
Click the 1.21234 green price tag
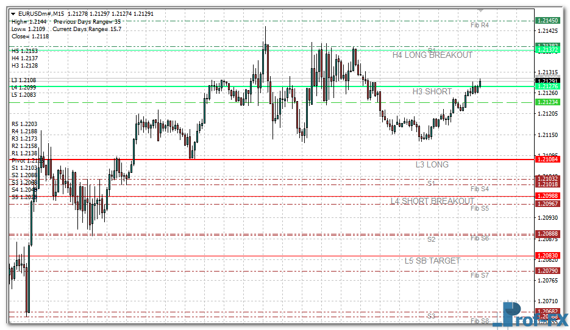click(x=547, y=102)
